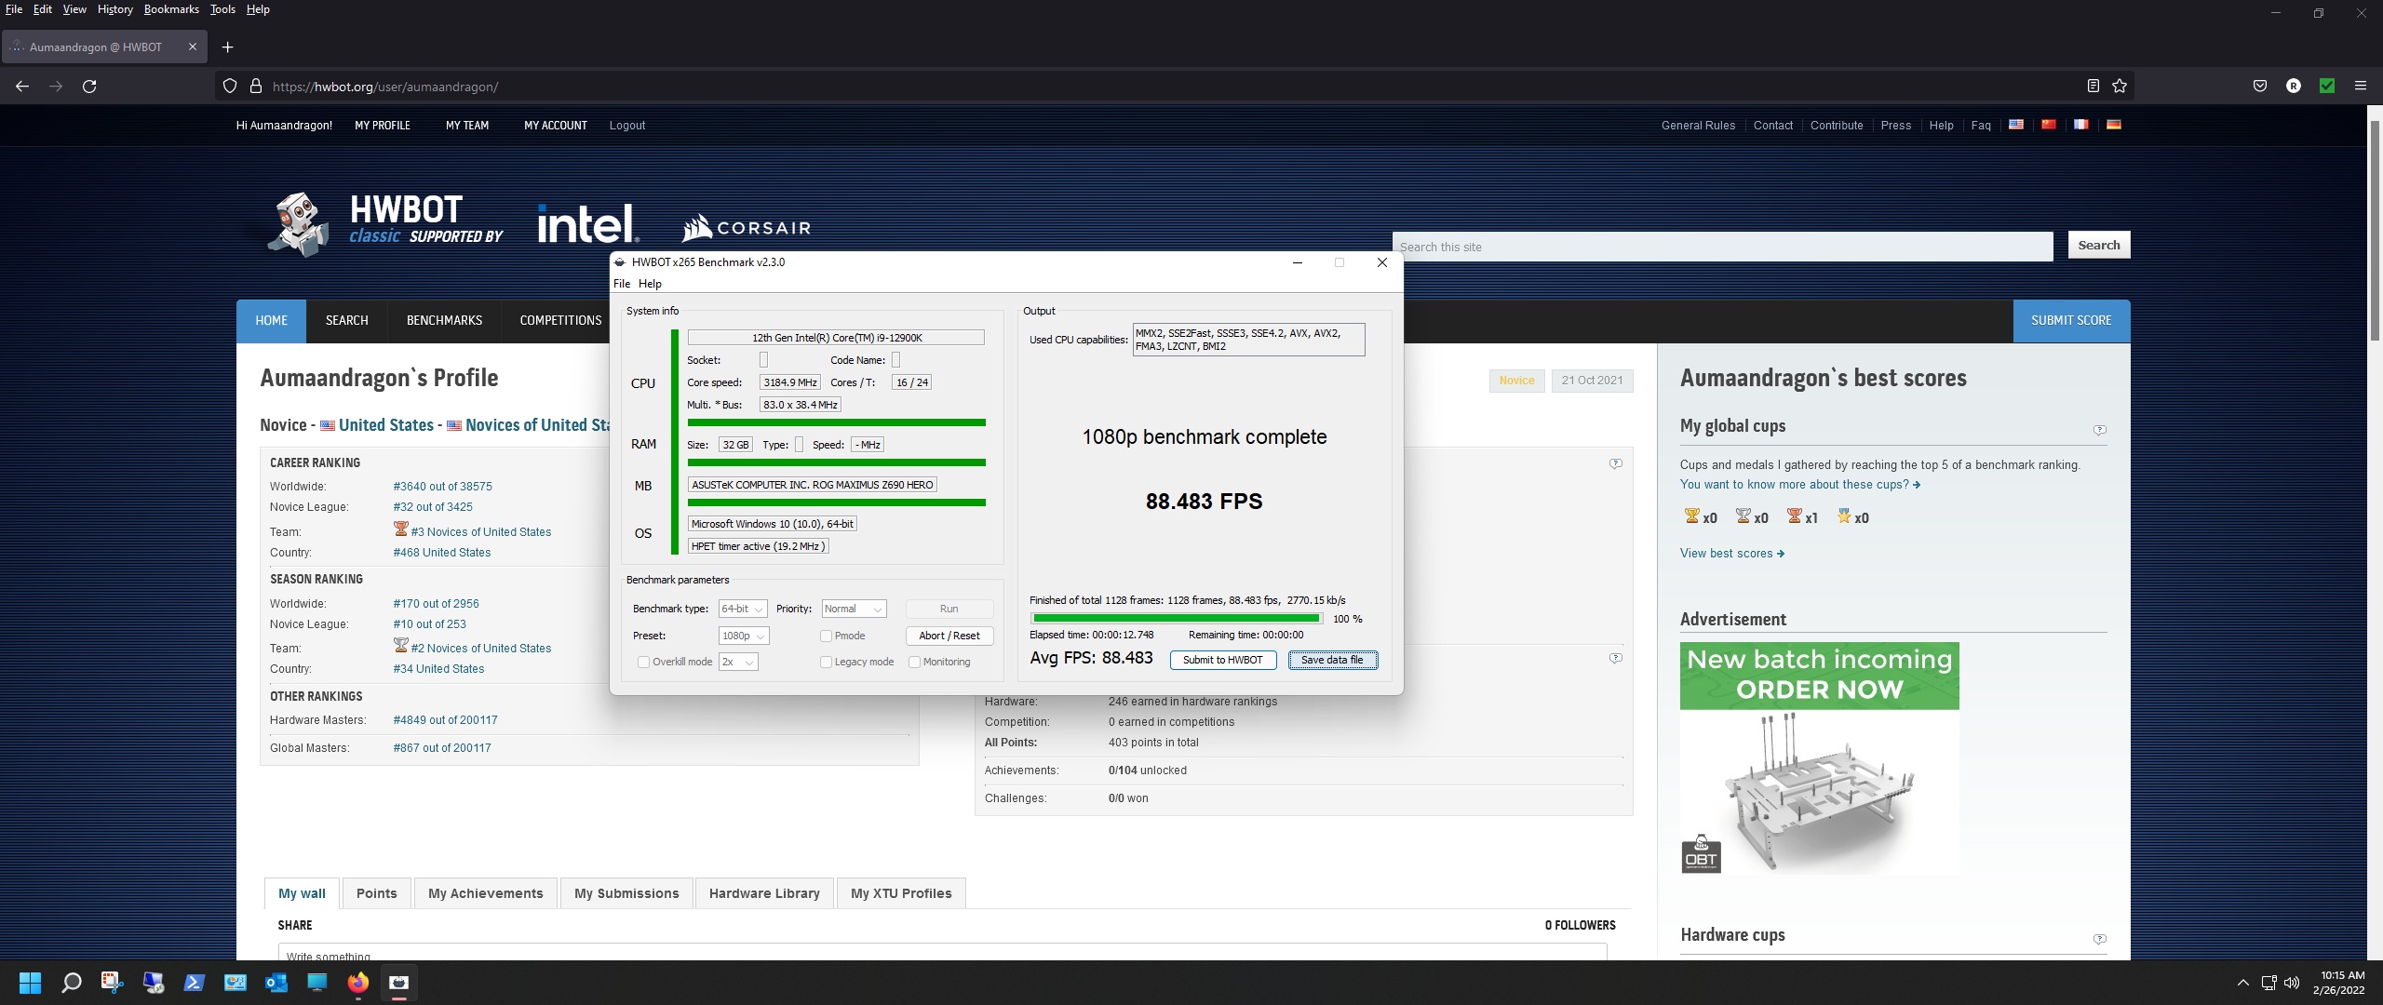Image resolution: width=2383 pixels, height=1005 pixels.
Task: Switch to Firefox in the taskbar
Action: [x=357, y=983]
